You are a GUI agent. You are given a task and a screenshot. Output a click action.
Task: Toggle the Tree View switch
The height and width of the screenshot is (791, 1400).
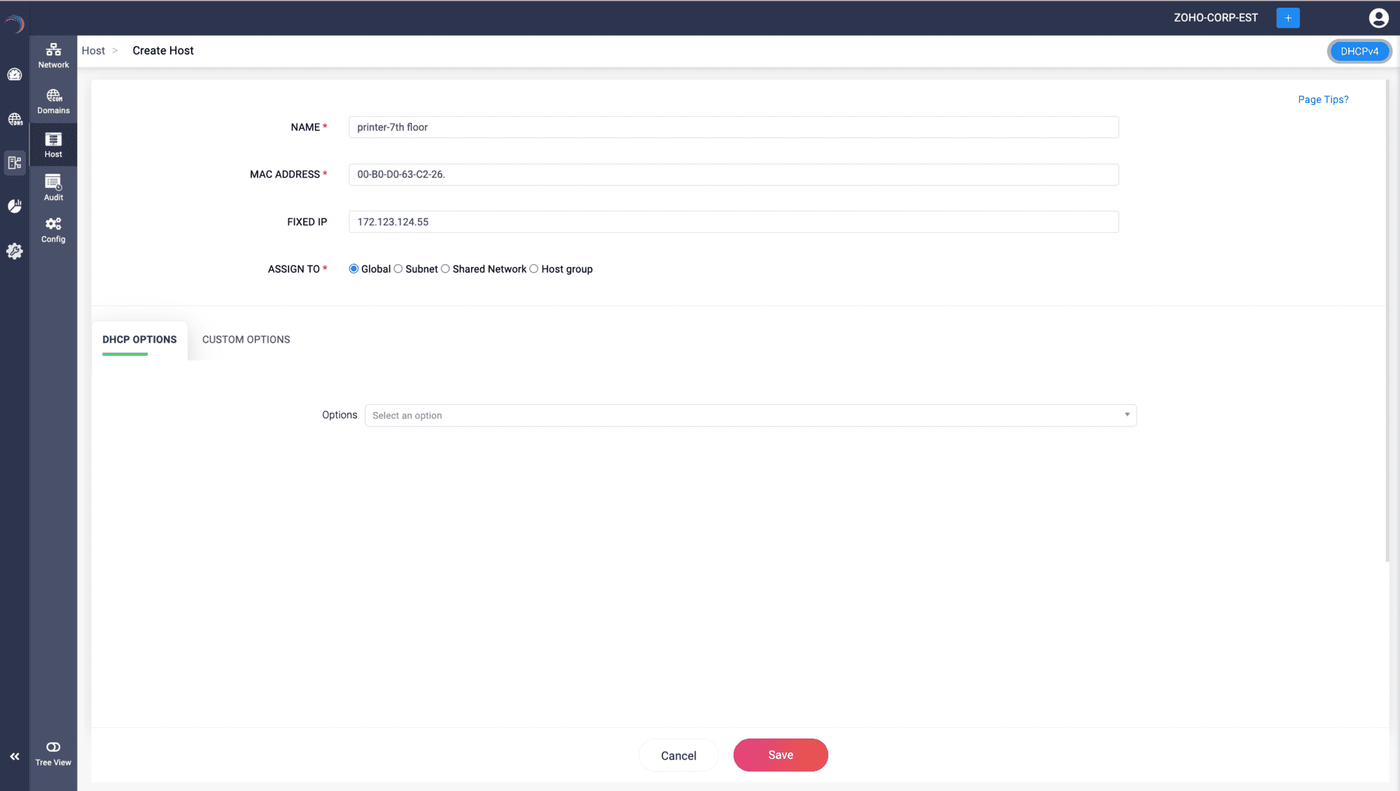point(53,748)
